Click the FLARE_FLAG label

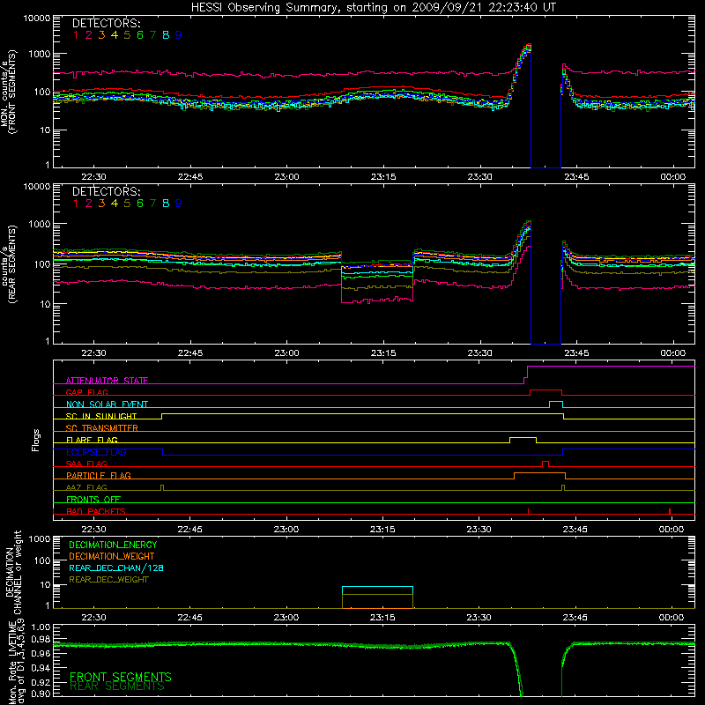(92, 440)
